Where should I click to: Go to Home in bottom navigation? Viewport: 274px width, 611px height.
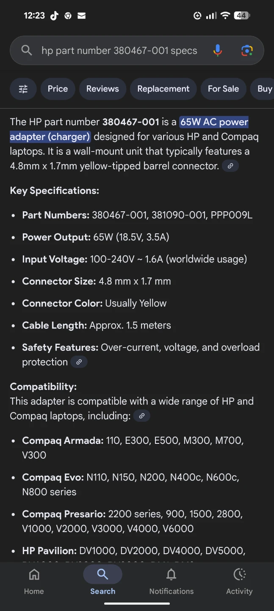pyautogui.click(x=34, y=582)
